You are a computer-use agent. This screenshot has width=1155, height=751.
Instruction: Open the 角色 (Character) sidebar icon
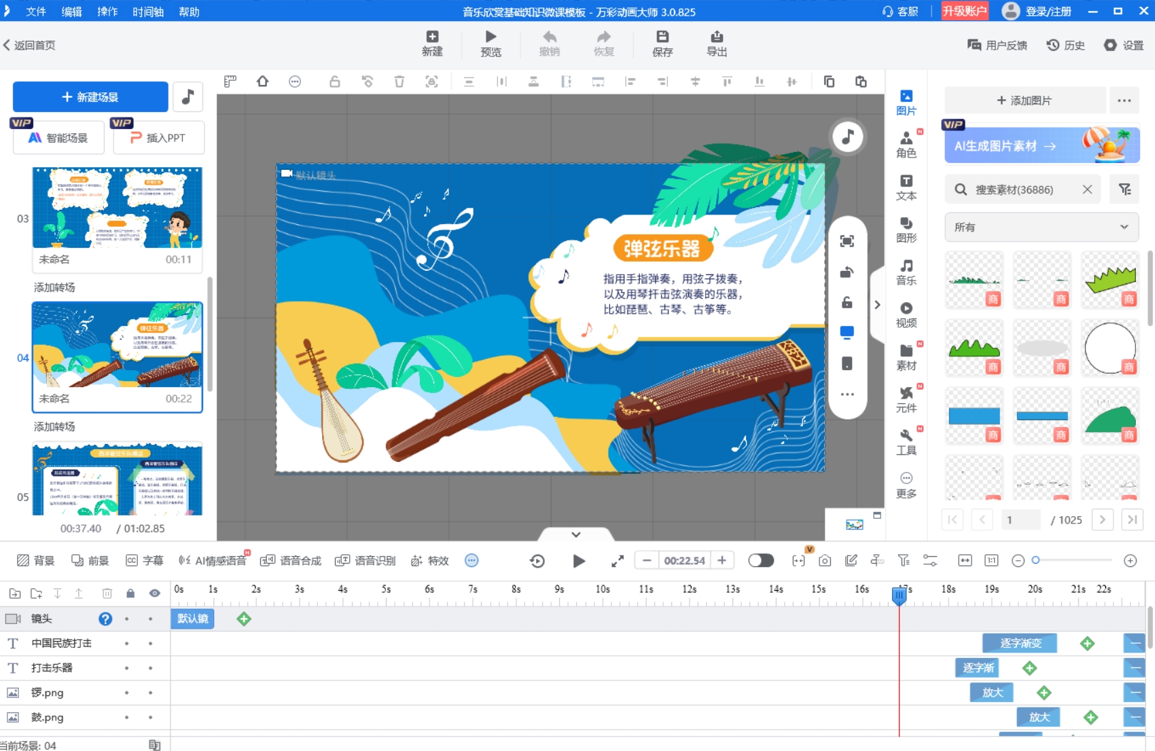click(x=906, y=144)
